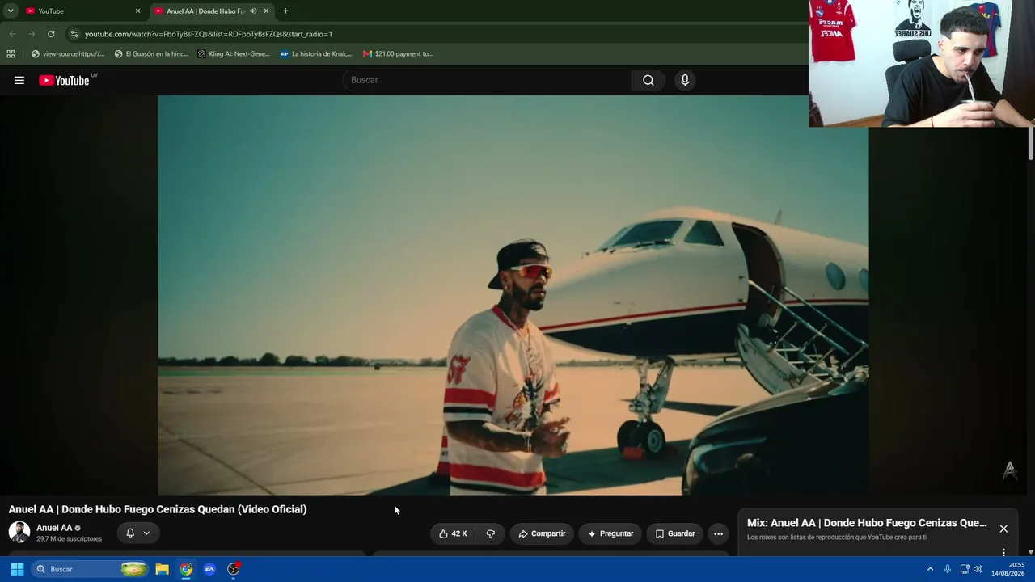Open the view-source bookmark
The image size is (1035, 582).
(x=68, y=54)
